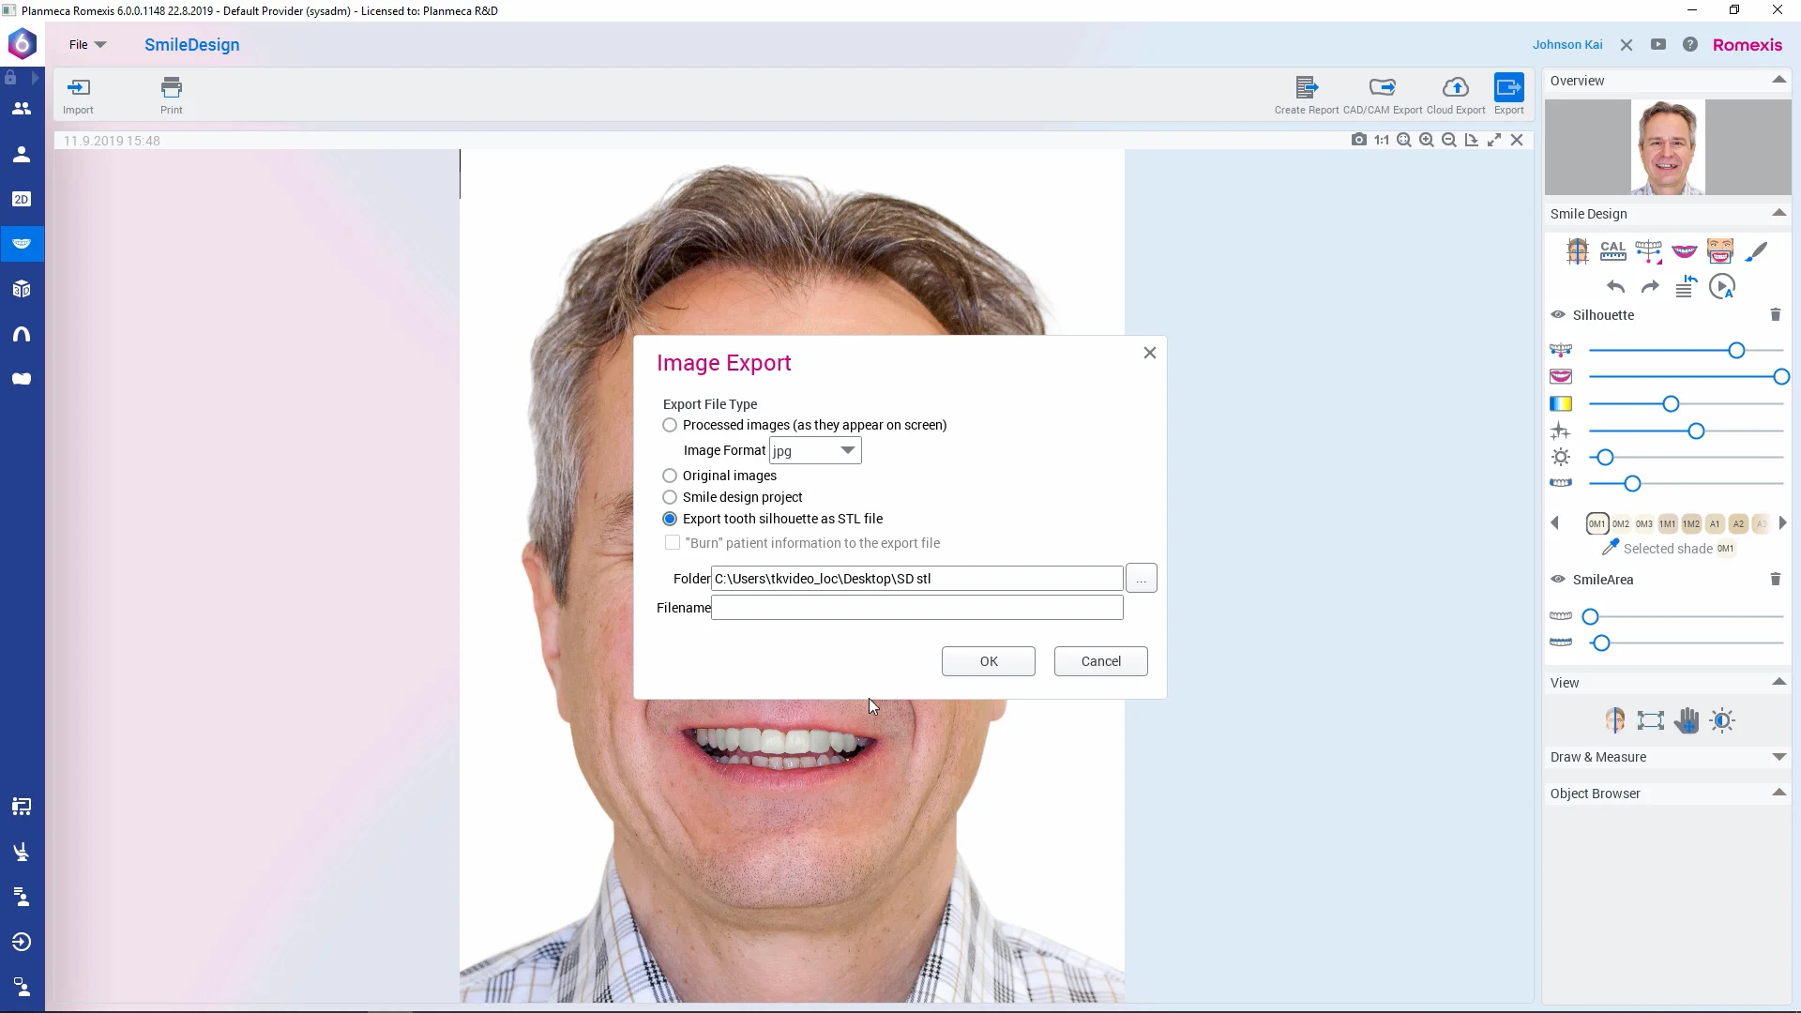
Task: Delete the Silhouette using the trash icon
Action: coord(1776,314)
